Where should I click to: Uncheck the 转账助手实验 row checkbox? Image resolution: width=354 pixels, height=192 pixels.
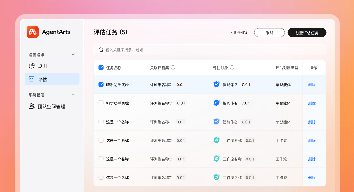[x=101, y=84]
